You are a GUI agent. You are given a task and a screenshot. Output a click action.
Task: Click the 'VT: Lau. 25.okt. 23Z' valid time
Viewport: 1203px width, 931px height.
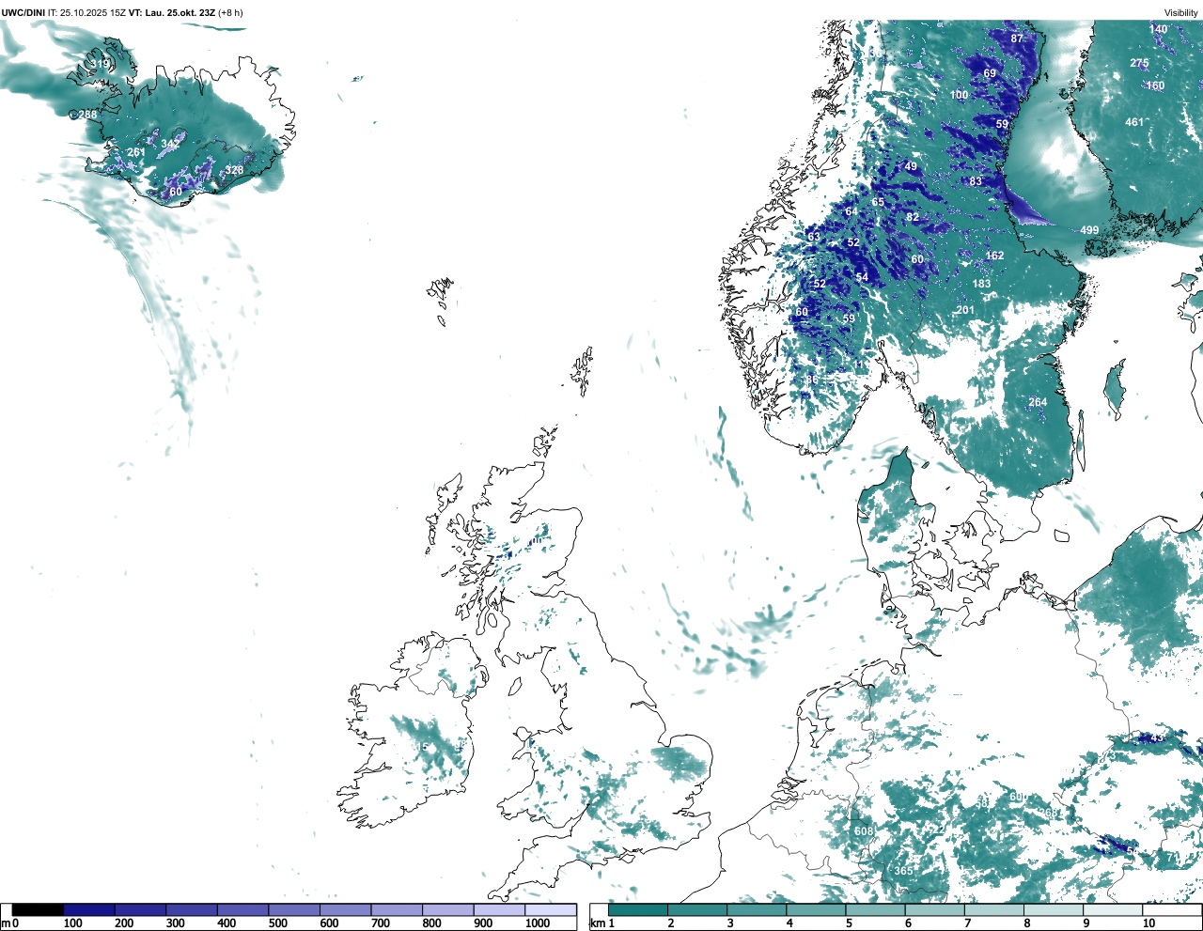click(172, 13)
